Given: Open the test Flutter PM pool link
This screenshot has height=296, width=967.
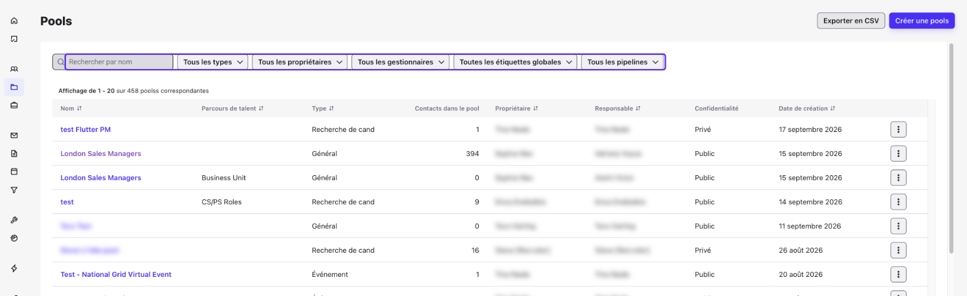Looking at the screenshot, I should [86, 129].
